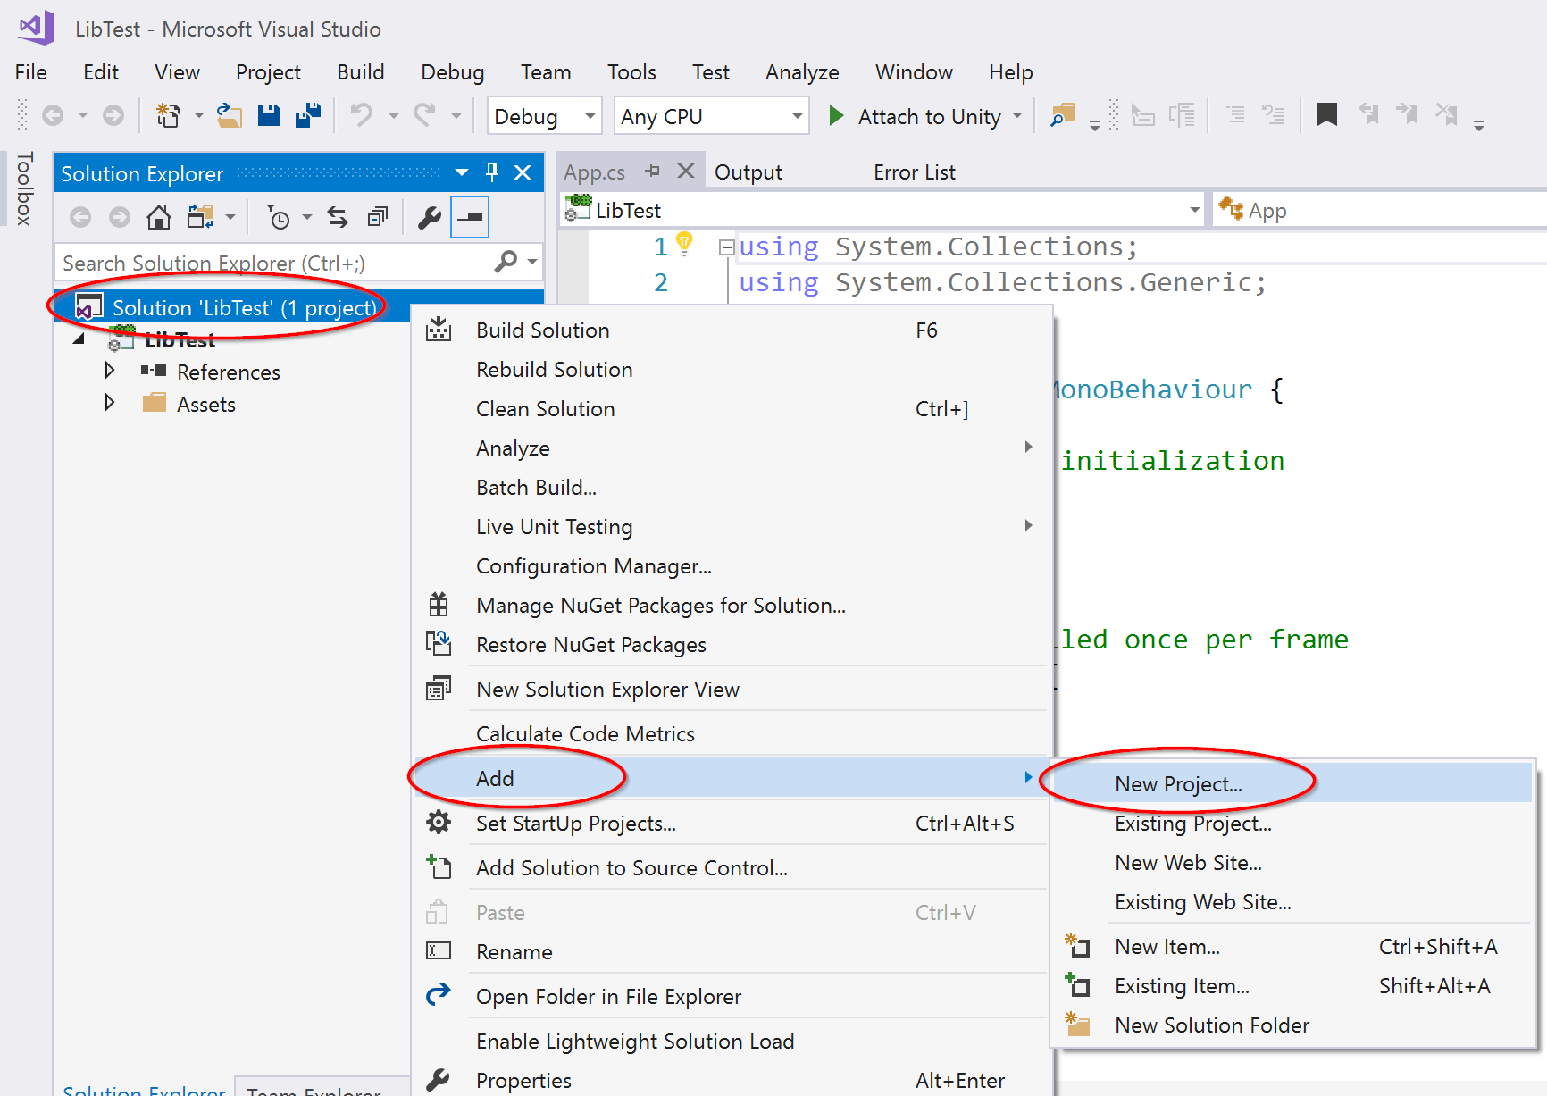Click the Save All toolbar icon
The height and width of the screenshot is (1096, 1547).
pos(308,116)
